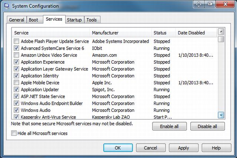Check the Amazon Unbox Video Service box
Image resolution: width=237 pixels, height=158 pixels.
(x=16, y=55)
